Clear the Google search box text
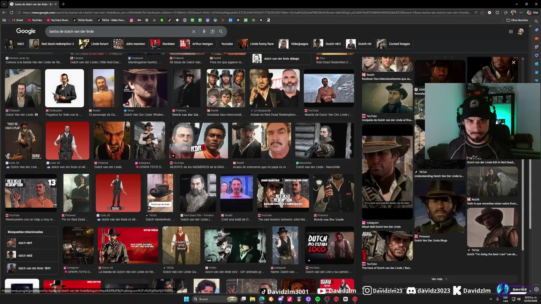 (194, 31)
